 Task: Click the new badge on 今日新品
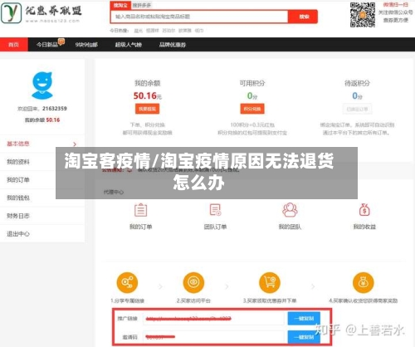click(x=61, y=42)
